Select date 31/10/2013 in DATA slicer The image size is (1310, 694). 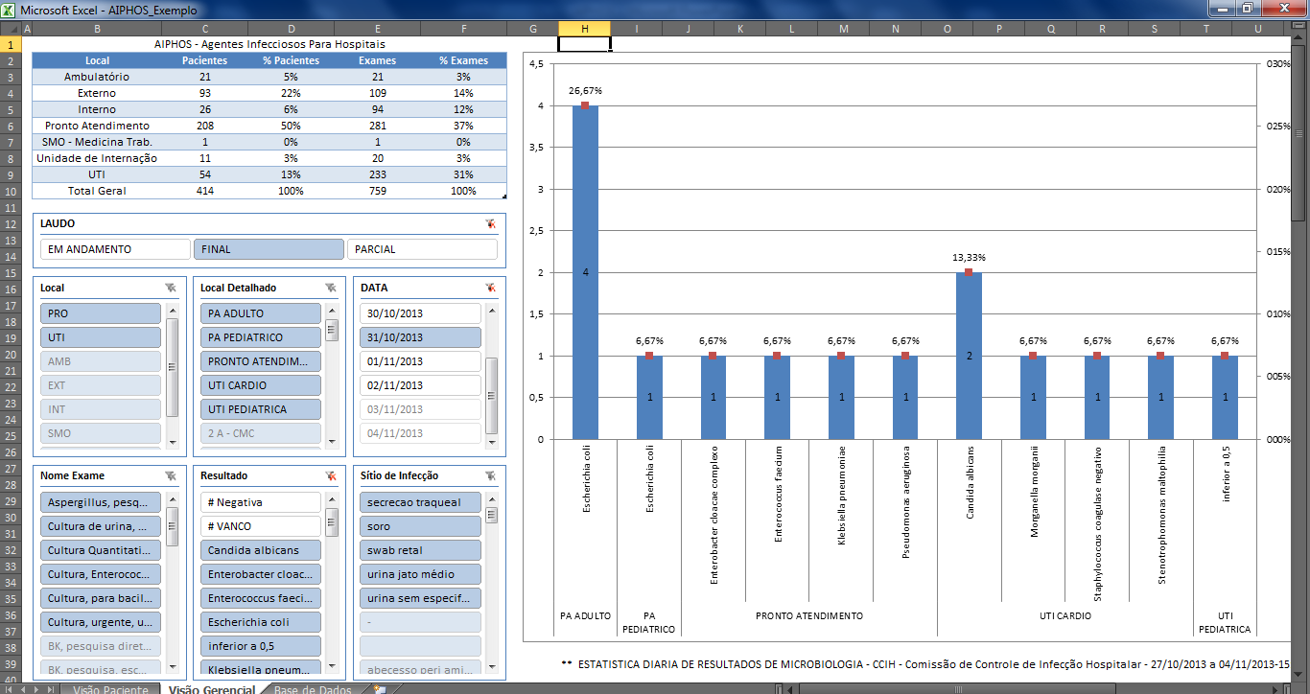(420, 337)
